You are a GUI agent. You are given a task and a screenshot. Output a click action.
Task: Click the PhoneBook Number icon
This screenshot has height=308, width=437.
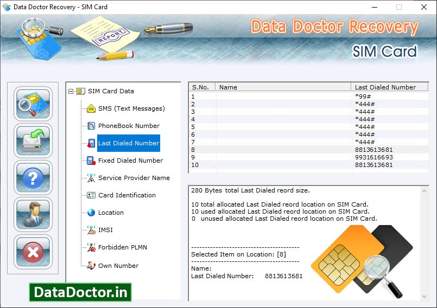tap(91, 126)
